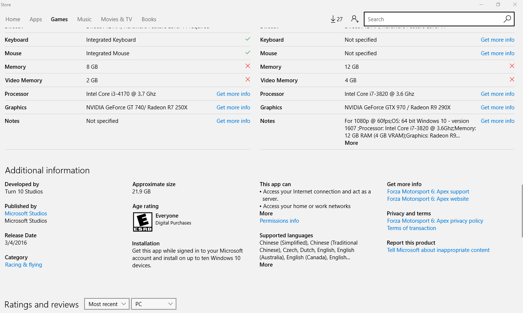
Task: Click the red X beside 2 GB video memory
Action: coord(248,79)
